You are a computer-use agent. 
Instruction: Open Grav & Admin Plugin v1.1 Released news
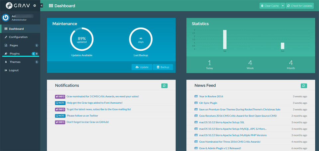coord(220,148)
